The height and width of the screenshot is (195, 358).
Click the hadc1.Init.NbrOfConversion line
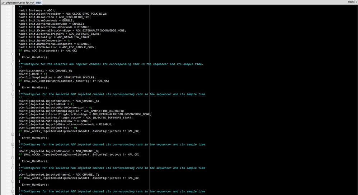pos(44,40)
